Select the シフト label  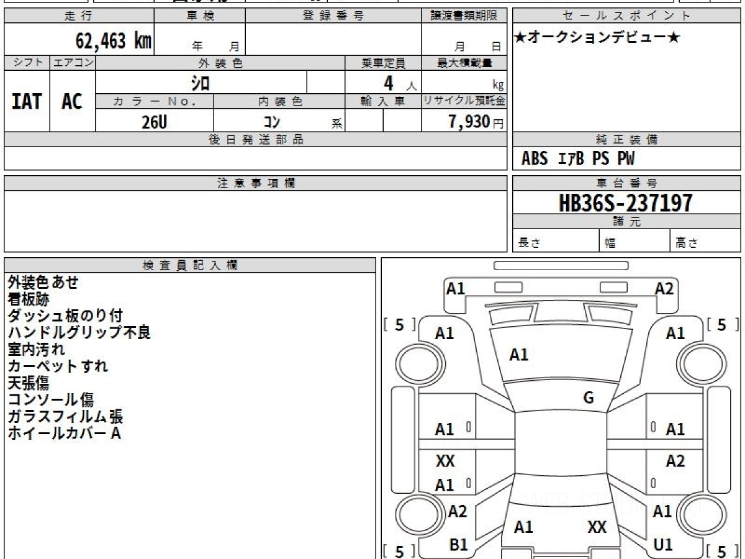[x=27, y=63]
